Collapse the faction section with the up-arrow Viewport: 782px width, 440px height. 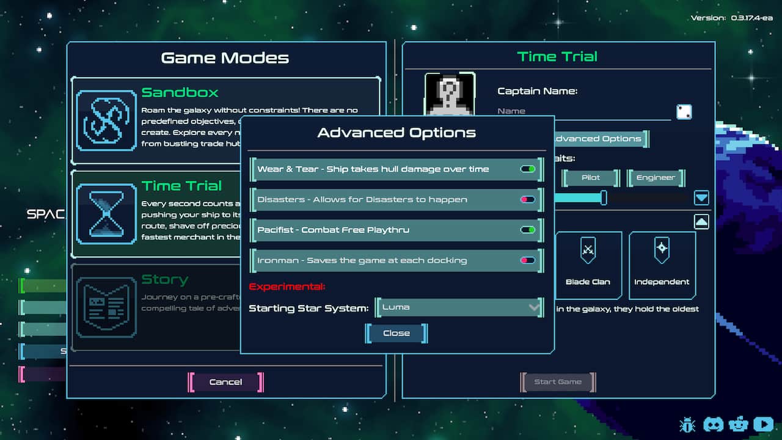(x=701, y=222)
